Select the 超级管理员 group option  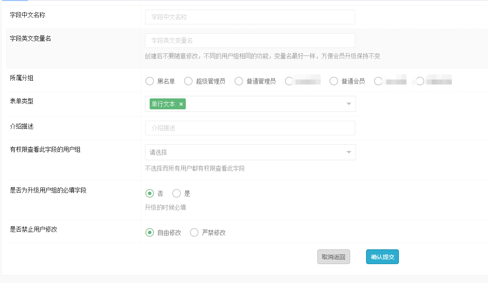(x=188, y=81)
